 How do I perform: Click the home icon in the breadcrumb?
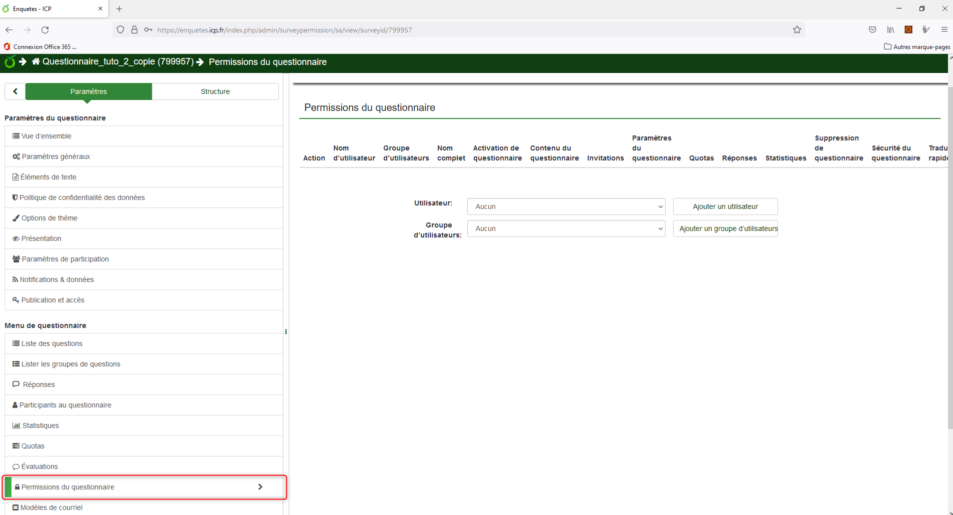tap(36, 61)
